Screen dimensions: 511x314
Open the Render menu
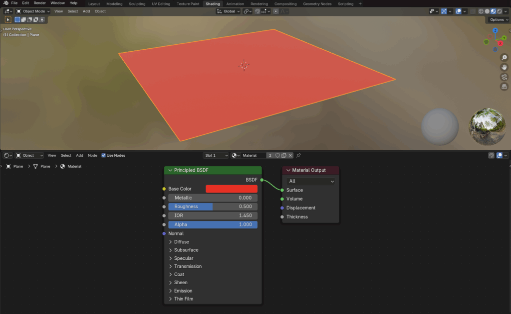[40, 3]
